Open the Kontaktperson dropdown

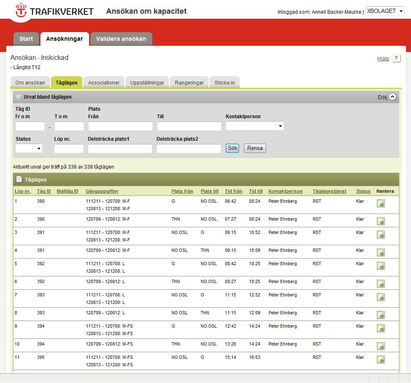pos(254,126)
